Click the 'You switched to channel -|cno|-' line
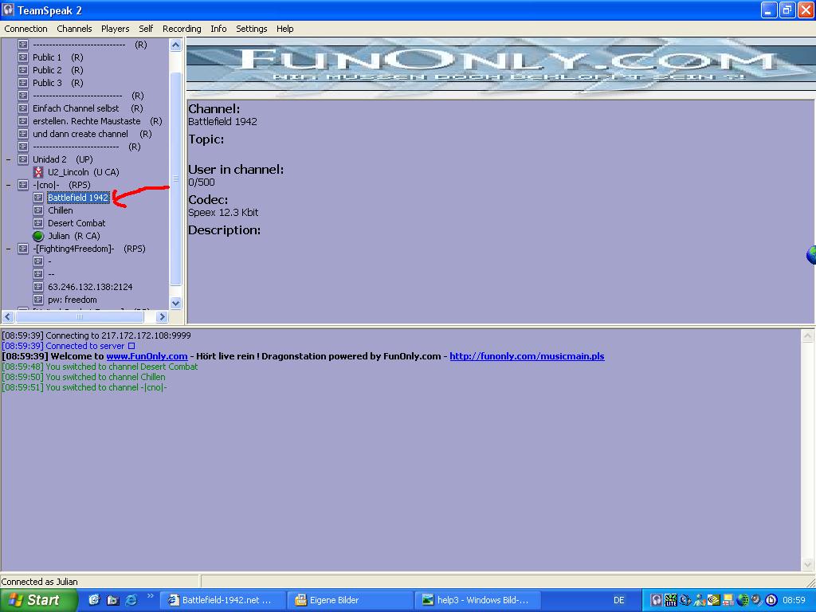The height and width of the screenshot is (612, 816). click(x=84, y=388)
